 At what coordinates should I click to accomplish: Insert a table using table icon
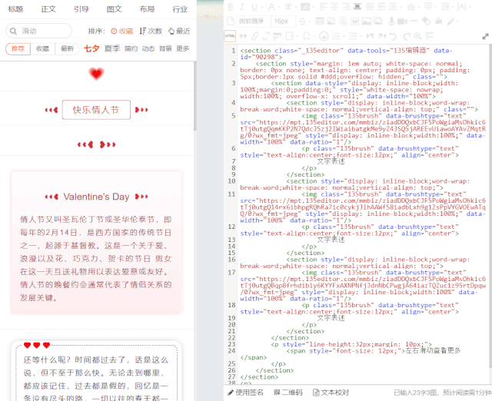[320, 21]
